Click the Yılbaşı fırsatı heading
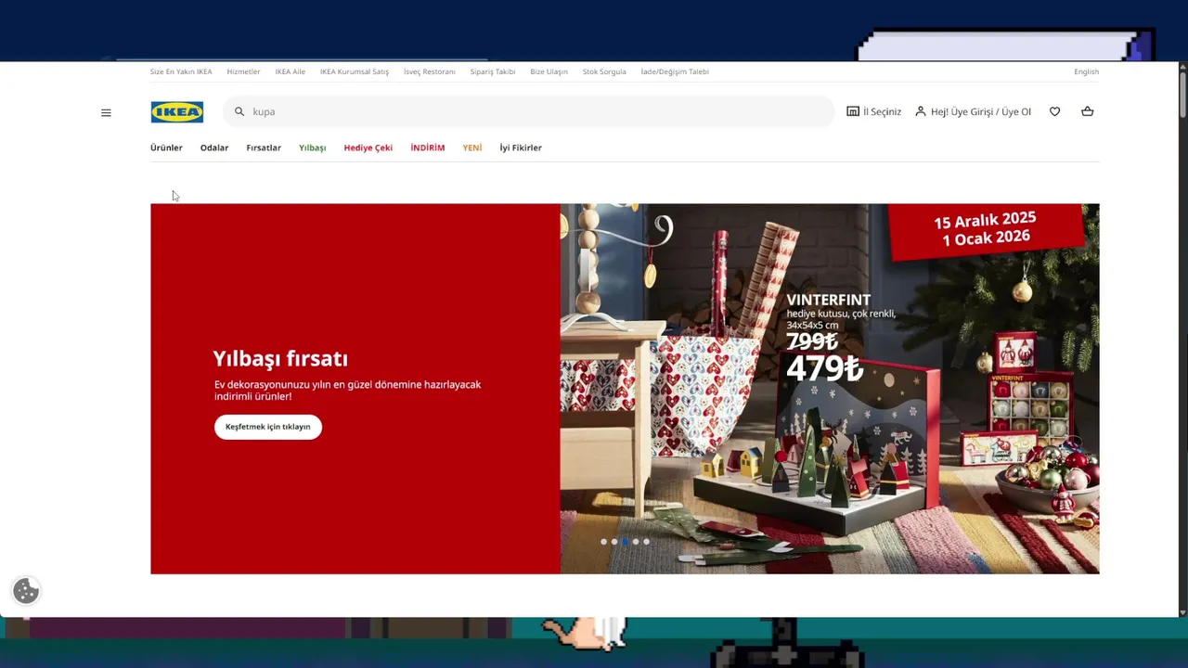This screenshot has width=1188, height=668. [280, 359]
